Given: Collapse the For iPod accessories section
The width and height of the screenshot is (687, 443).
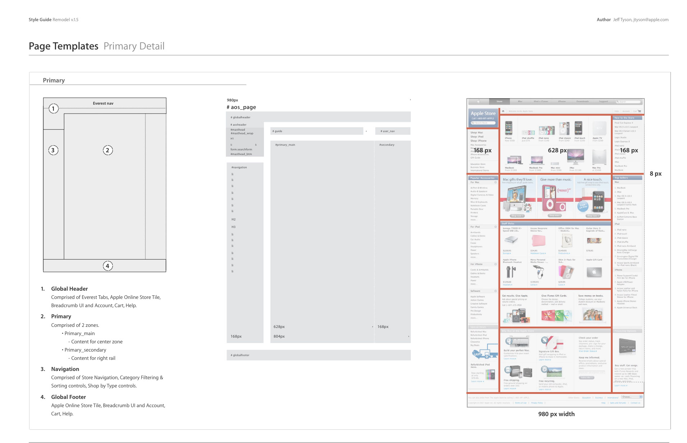Looking at the screenshot, I should click(x=496, y=227).
